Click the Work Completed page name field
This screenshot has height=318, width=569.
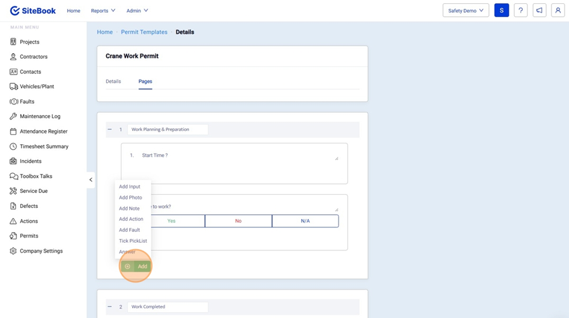coord(168,307)
